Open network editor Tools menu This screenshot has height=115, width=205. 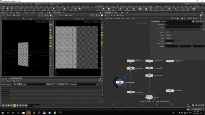coord(123,19)
